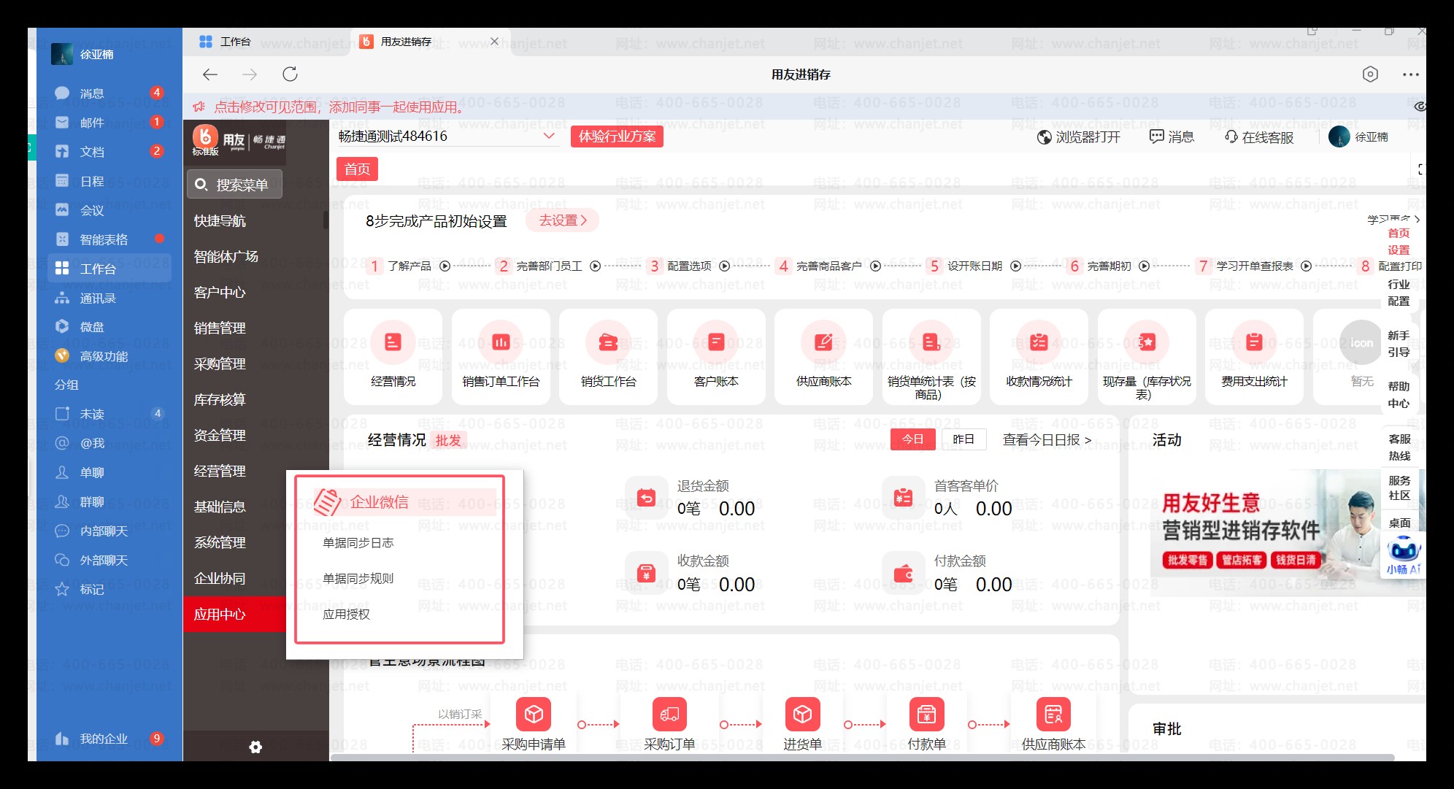
Task: Open 采购管理 in the dark menu
Action: coord(220,363)
